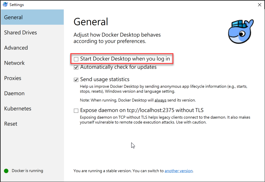The height and width of the screenshot is (182, 265).
Task: Uncheck Automatically check for updates
Action: tap(76, 67)
